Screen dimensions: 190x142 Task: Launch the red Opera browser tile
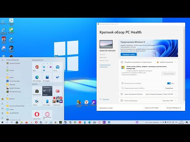(37, 115)
